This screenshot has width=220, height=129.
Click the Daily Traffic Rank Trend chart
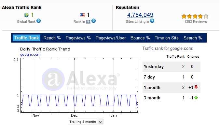(79, 85)
